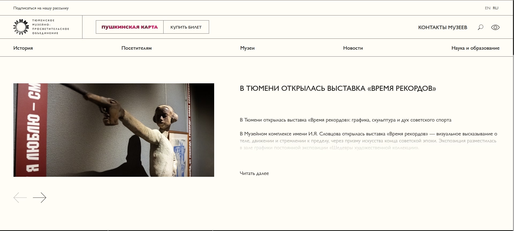Screen dimensions: 514x231
Task: Click the Купить билет button
Action: coord(186,27)
